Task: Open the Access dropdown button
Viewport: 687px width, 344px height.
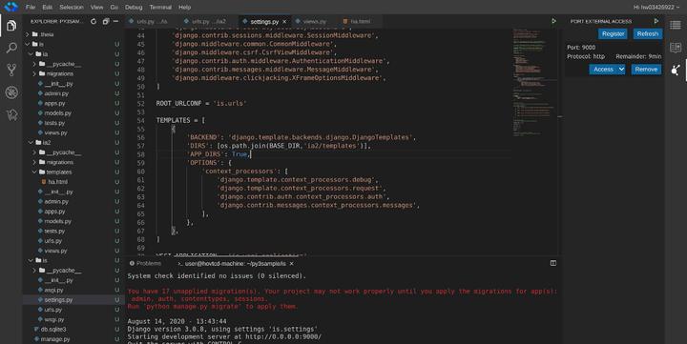Action: (607, 70)
